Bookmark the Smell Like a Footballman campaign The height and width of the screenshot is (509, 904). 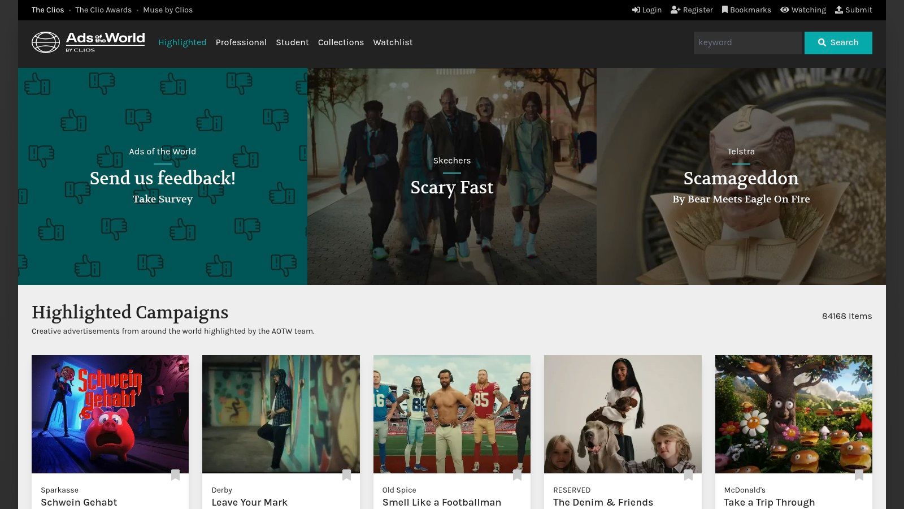click(x=517, y=475)
